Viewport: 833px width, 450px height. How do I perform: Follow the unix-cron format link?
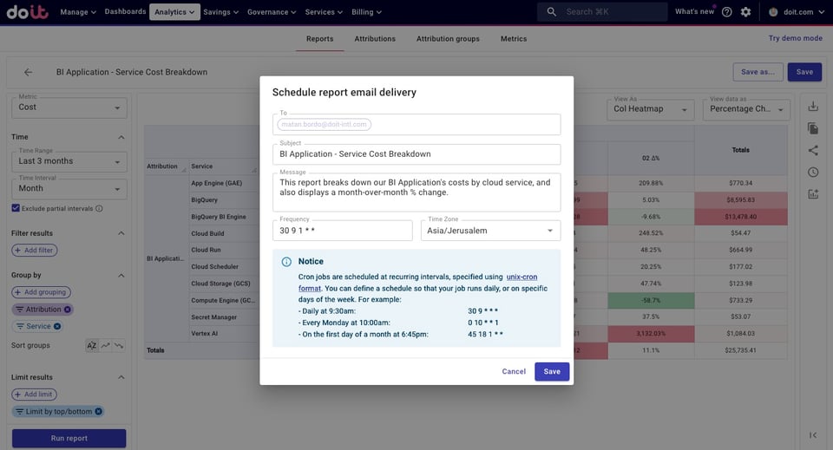point(521,277)
